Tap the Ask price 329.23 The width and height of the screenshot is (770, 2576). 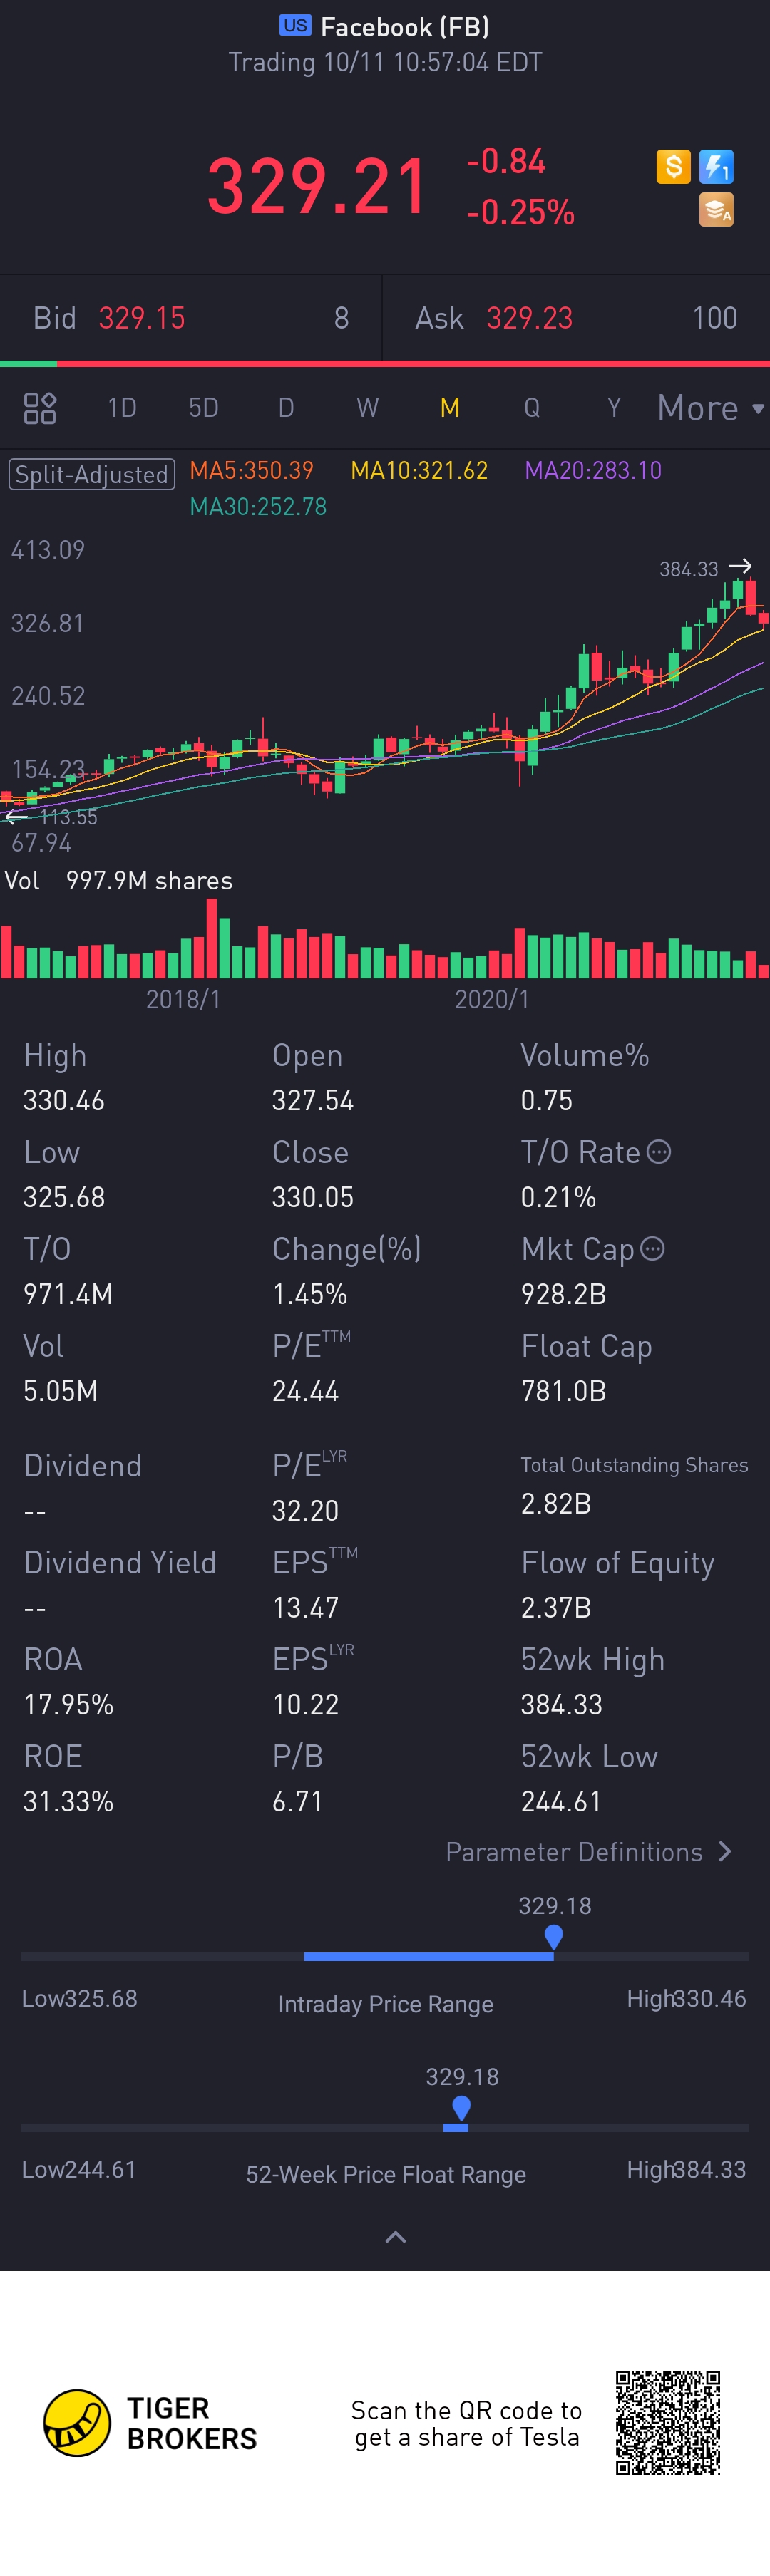point(529,318)
